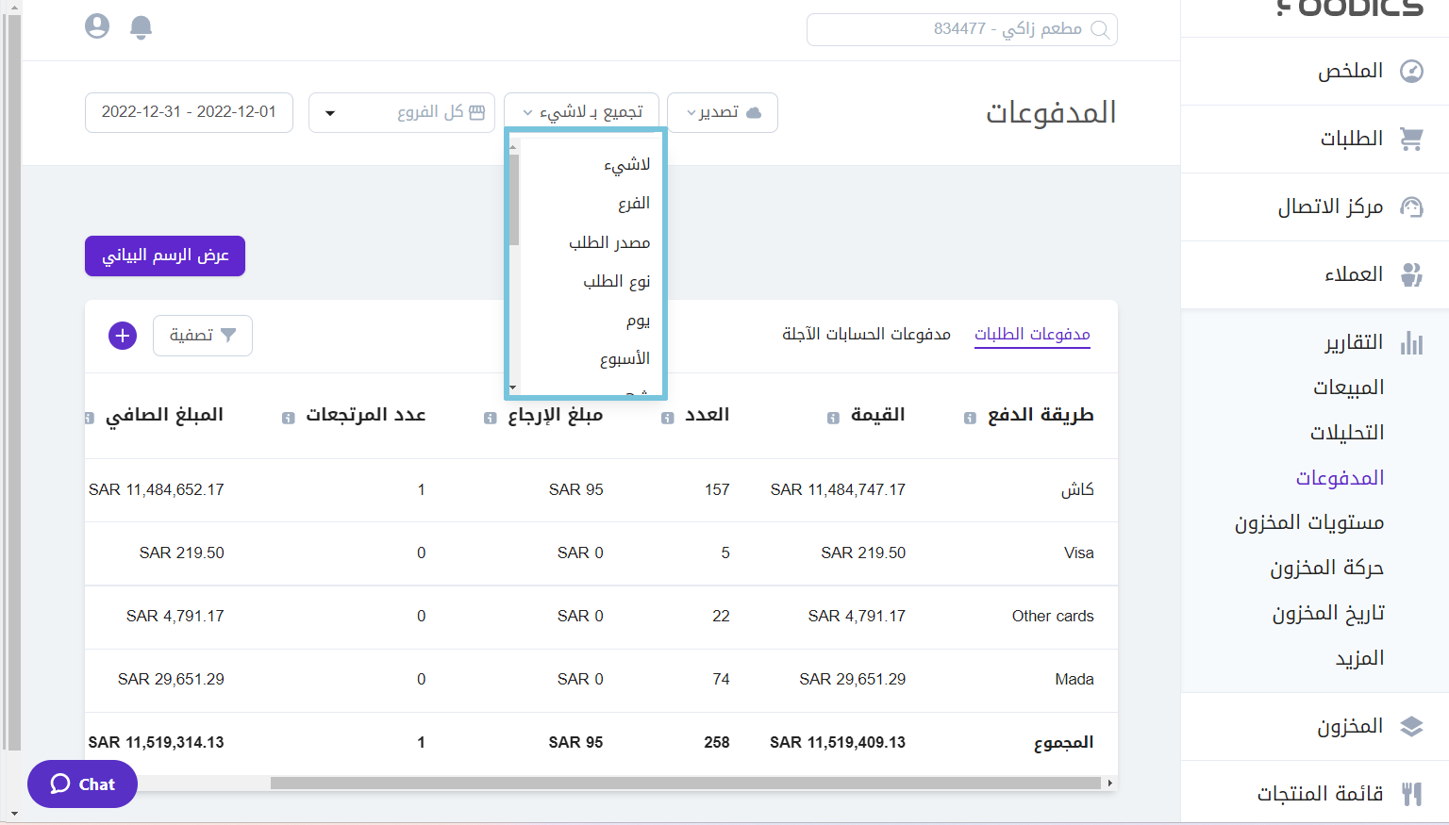Open العملاء via the customers icon

(1412, 274)
